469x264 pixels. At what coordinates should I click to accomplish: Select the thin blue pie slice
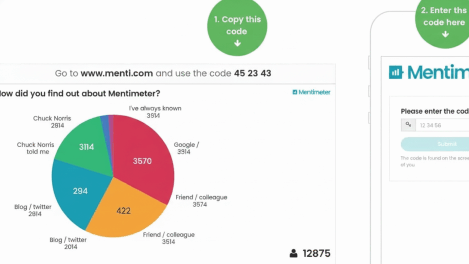[x=104, y=121]
